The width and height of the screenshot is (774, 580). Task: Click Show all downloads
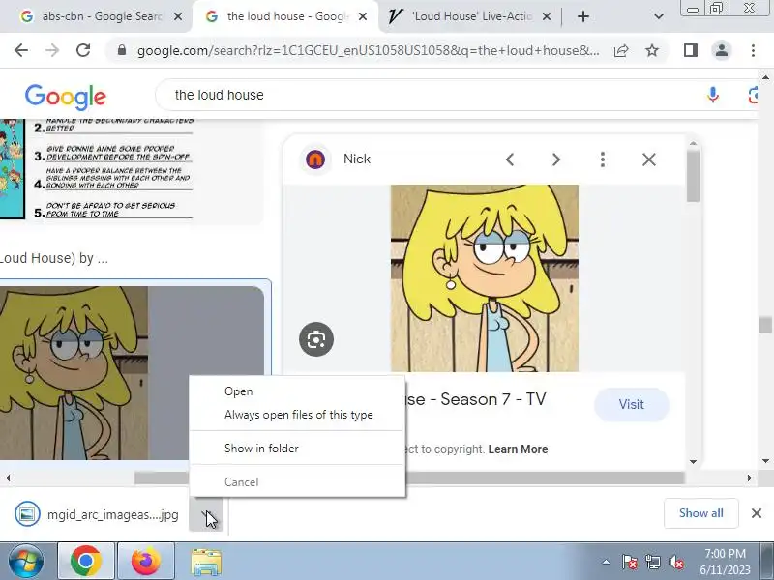click(700, 513)
